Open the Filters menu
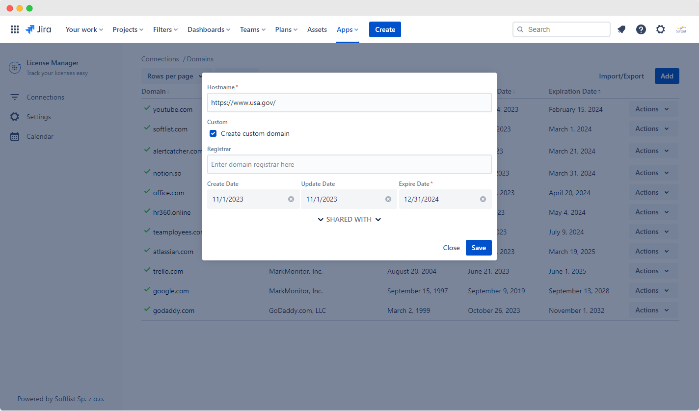Viewport: 699px width, 411px height. click(165, 29)
